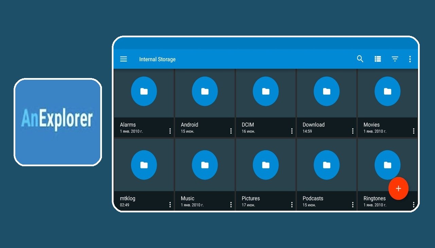
Task: Select the DCIM folder name
Action: pos(248,125)
